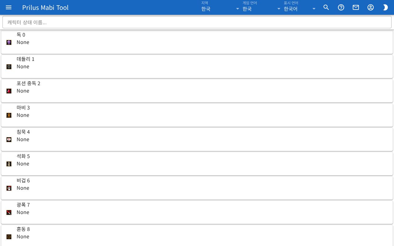Toggle dark mode moon icon
The width and height of the screenshot is (394, 246).
click(385, 7)
